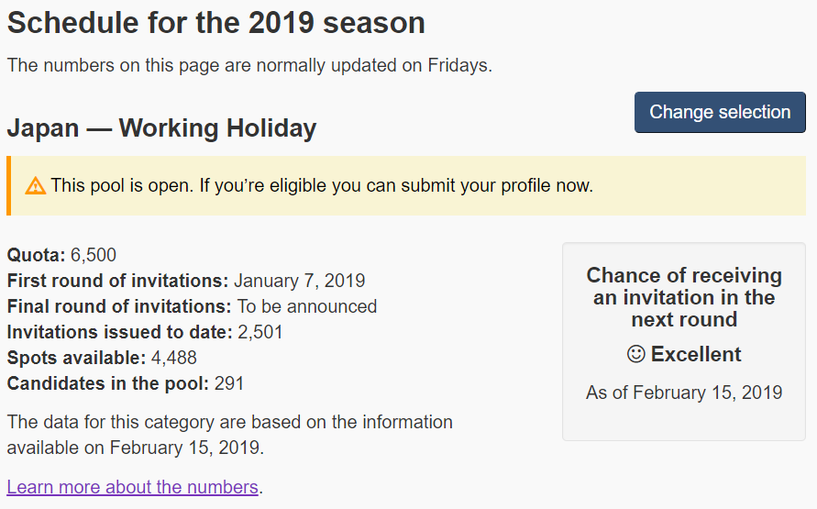
Task: Click the smiley face icon beside Excellent
Action: [635, 354]
